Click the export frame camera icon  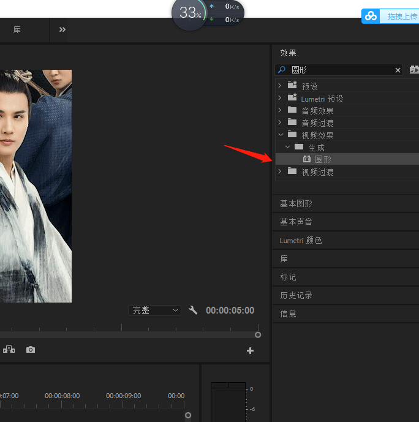pos(31,350)
